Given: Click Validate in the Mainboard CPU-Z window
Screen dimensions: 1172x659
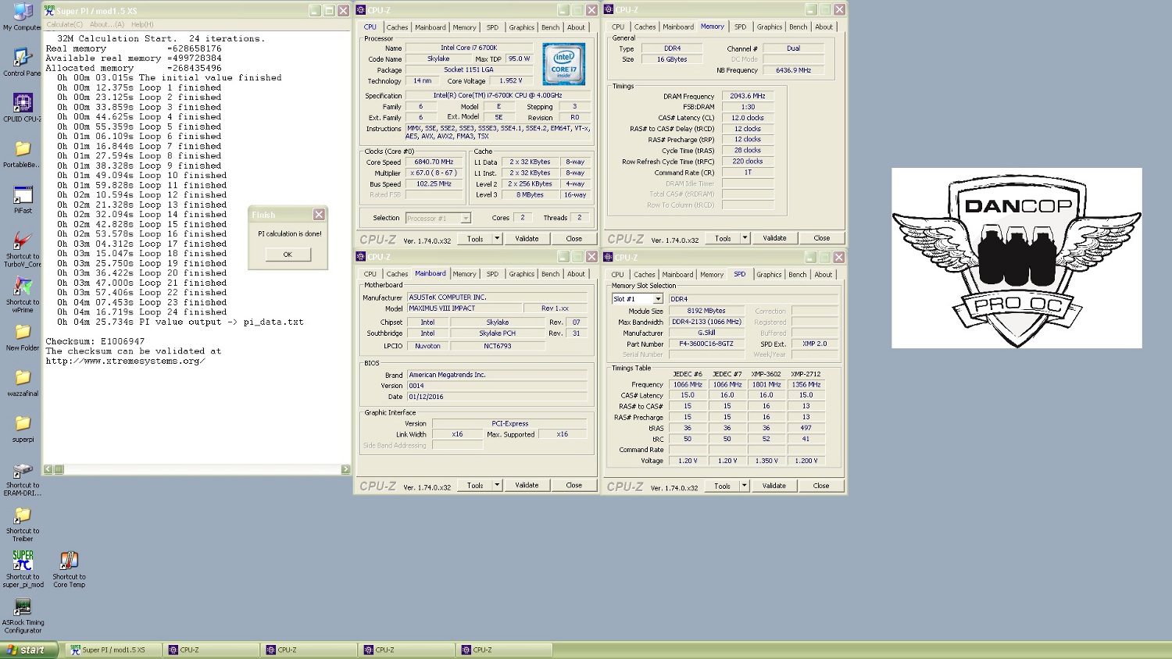Looking at the screenshot, I should [x=527, y=486].
